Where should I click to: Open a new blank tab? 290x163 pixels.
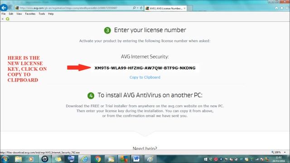(x=190, y=8)
